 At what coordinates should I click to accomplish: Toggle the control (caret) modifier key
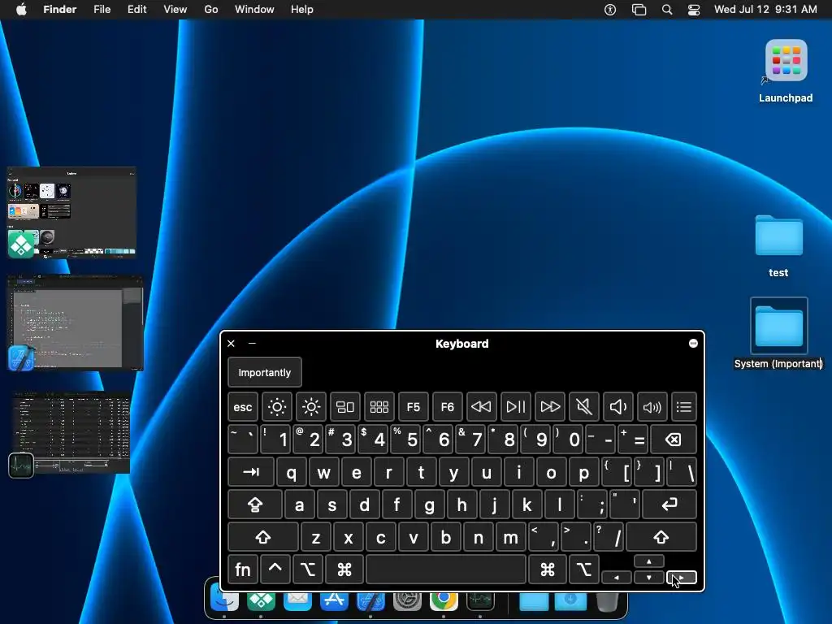pos(275,570)
